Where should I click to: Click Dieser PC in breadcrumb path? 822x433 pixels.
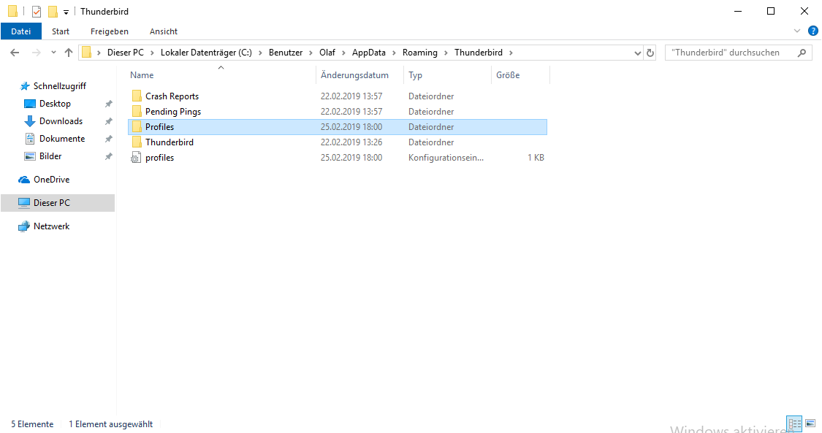(x=125, y=53)
